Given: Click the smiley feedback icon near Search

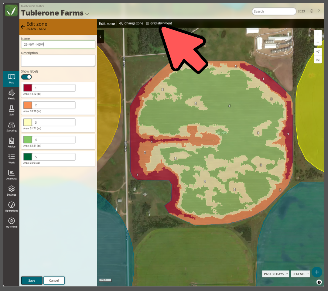Looking at the screenshot, I should click(312, 11).
